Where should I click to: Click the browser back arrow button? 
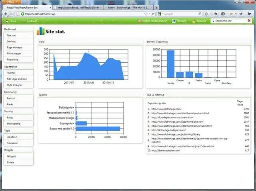6,14
